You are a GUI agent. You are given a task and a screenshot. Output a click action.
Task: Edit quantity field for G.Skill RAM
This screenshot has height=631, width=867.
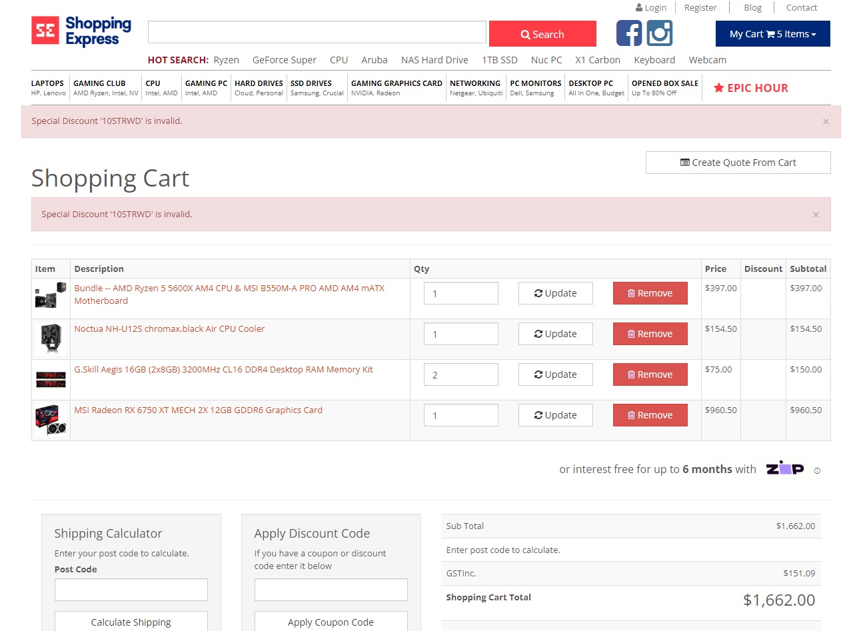[461, 374]
